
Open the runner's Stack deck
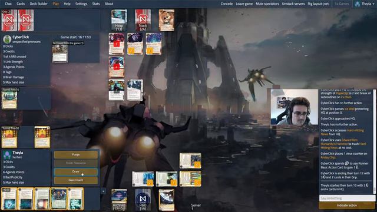click(x=143, y=20)
